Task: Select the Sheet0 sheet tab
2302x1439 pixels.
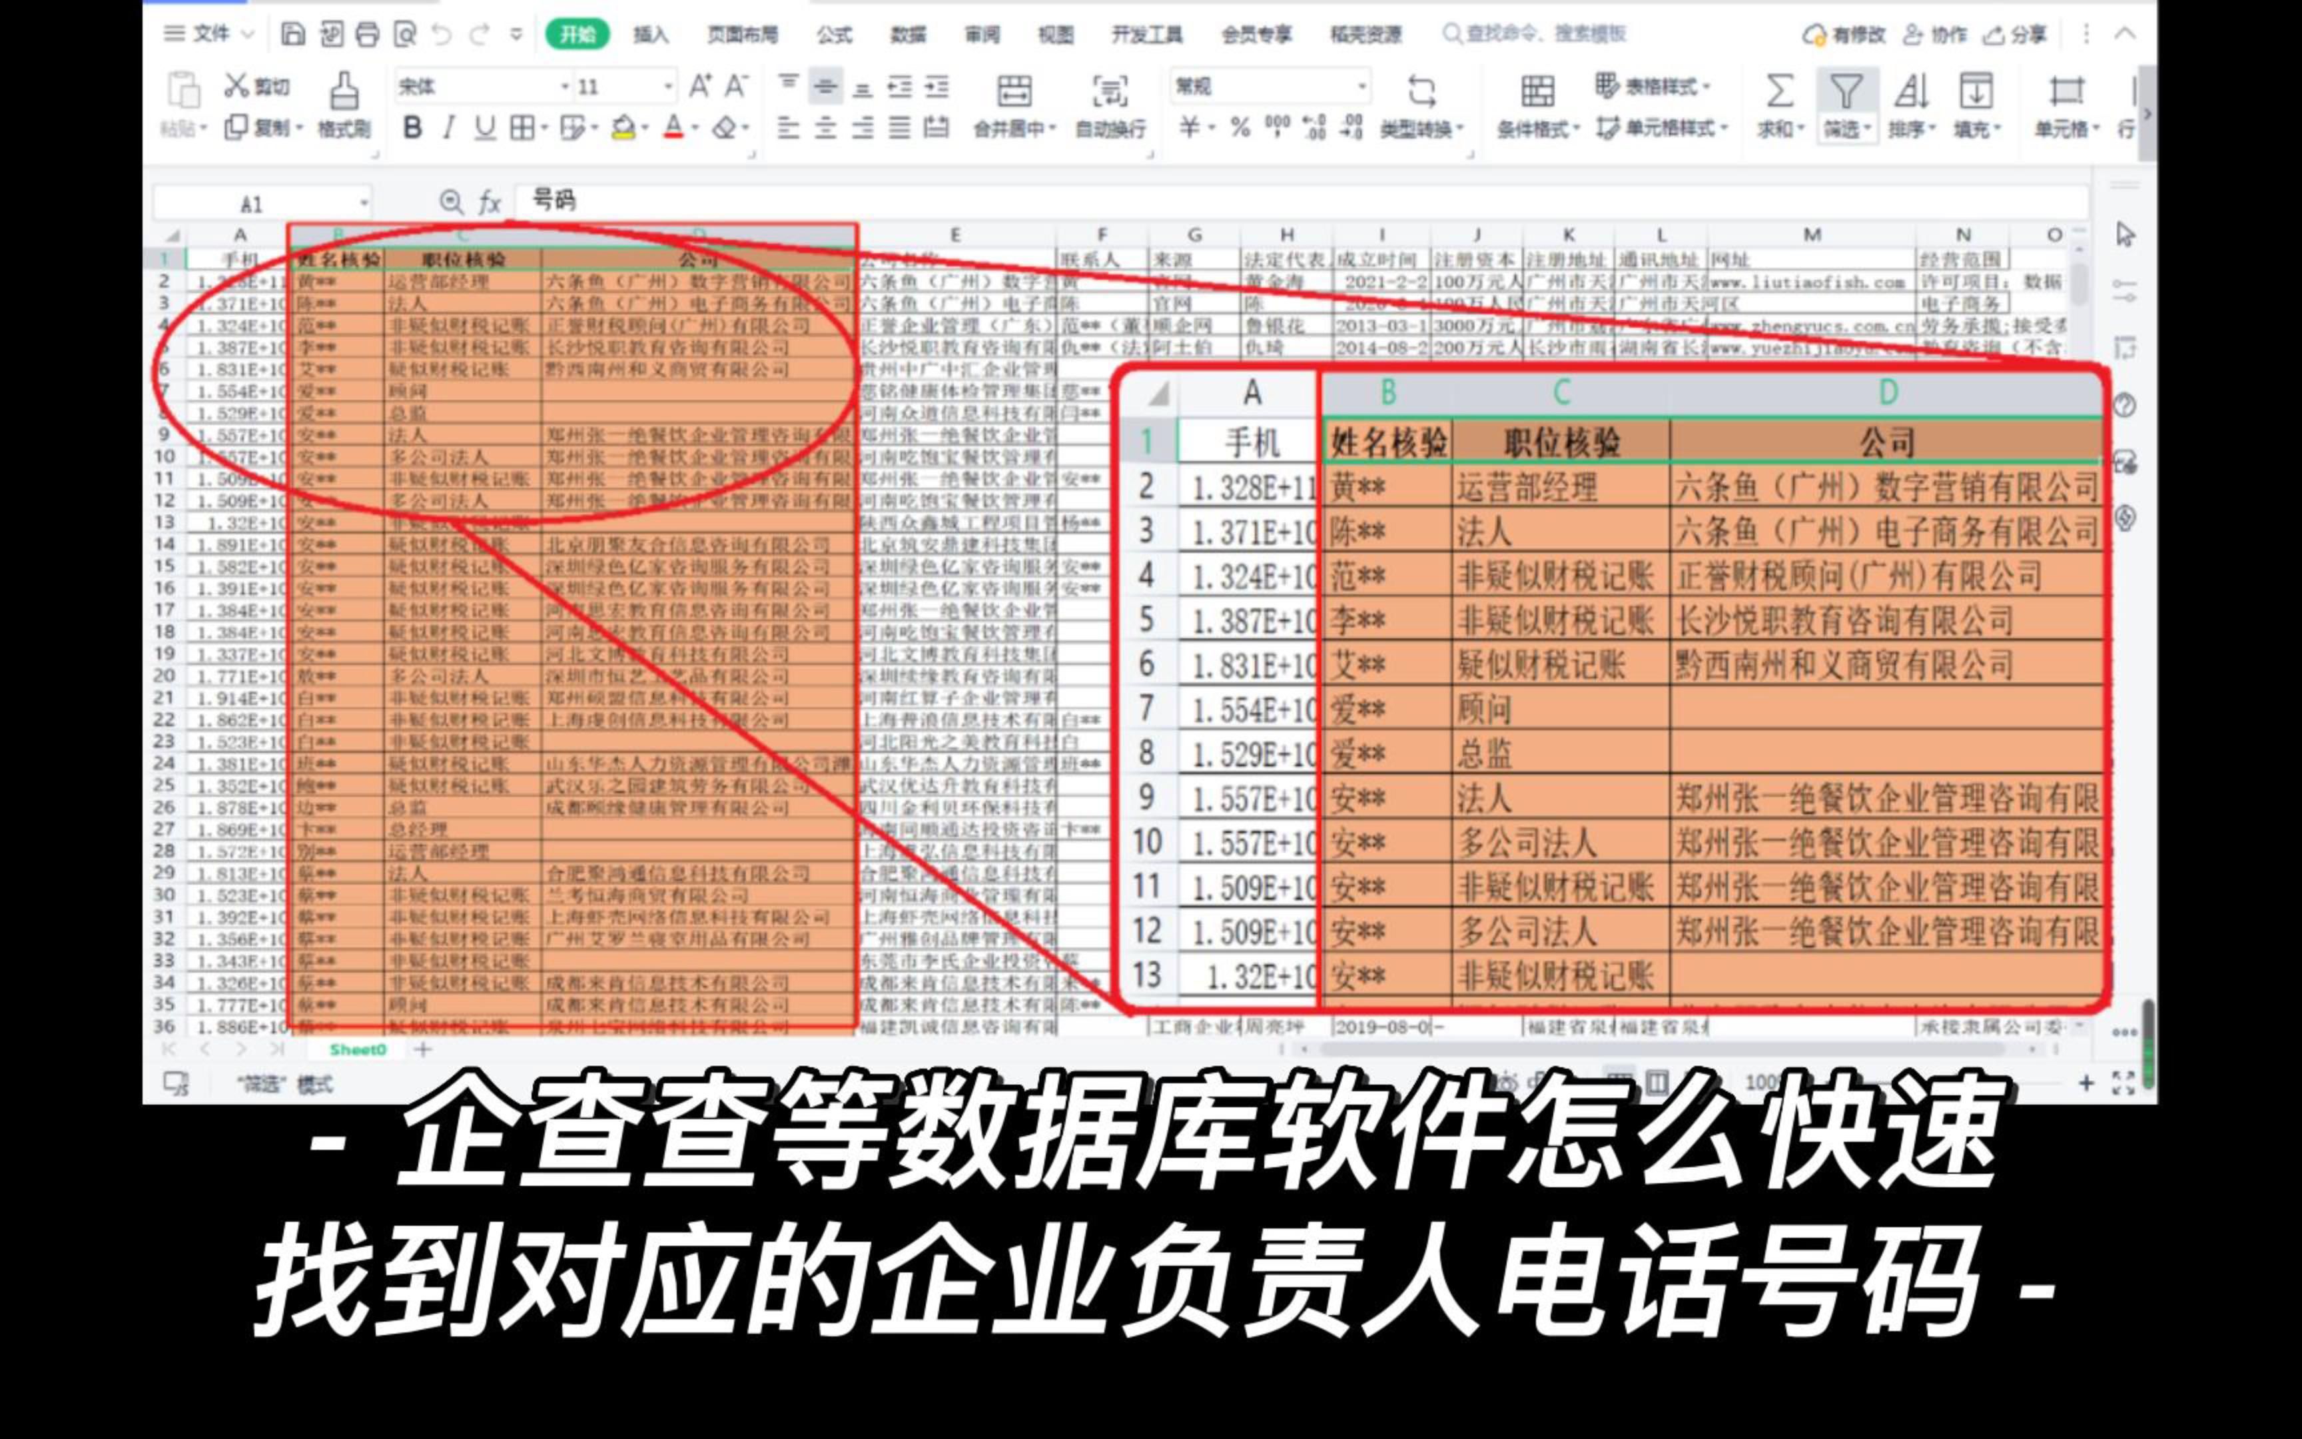Action: (x=358, y=1049)
